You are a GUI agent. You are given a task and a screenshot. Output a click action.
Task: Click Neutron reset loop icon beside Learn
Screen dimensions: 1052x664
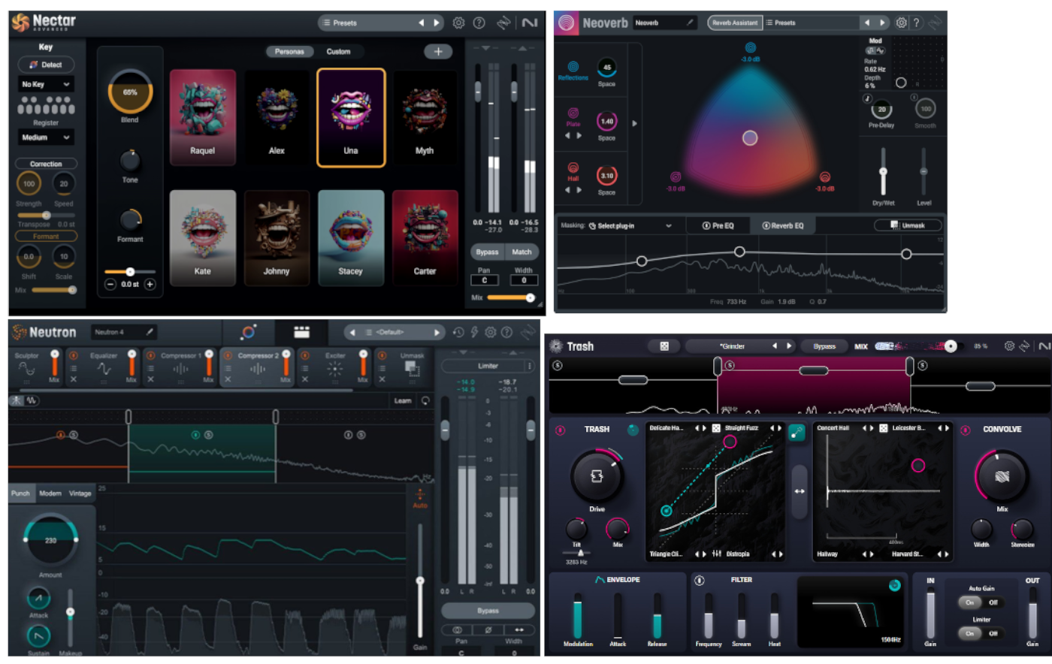pyautogui.click(x=425, y=400)
